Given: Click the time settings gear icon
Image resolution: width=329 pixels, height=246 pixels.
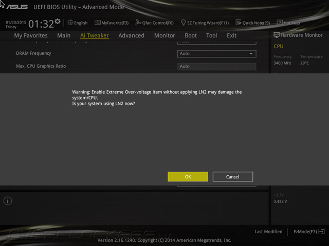Looking at the screenshot, I should pos(58,21).
